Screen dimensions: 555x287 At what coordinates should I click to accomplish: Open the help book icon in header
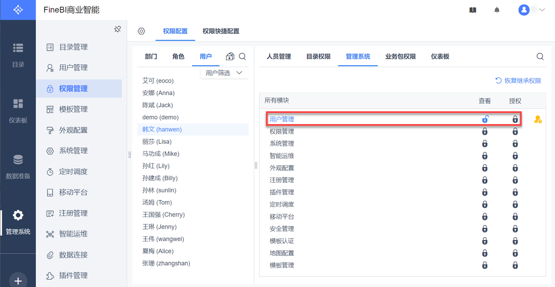point(473,10)
